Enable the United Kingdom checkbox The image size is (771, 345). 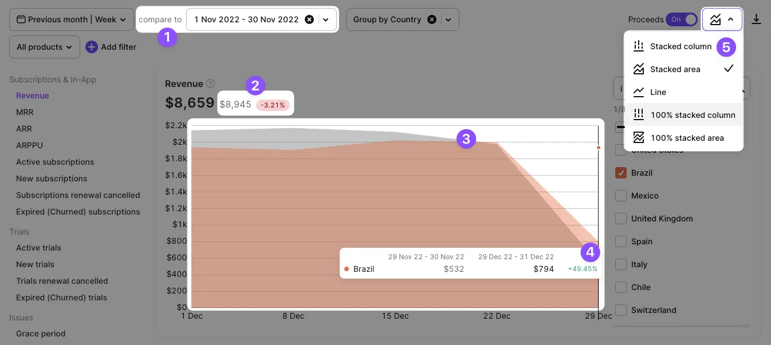(x=620, y=219)
